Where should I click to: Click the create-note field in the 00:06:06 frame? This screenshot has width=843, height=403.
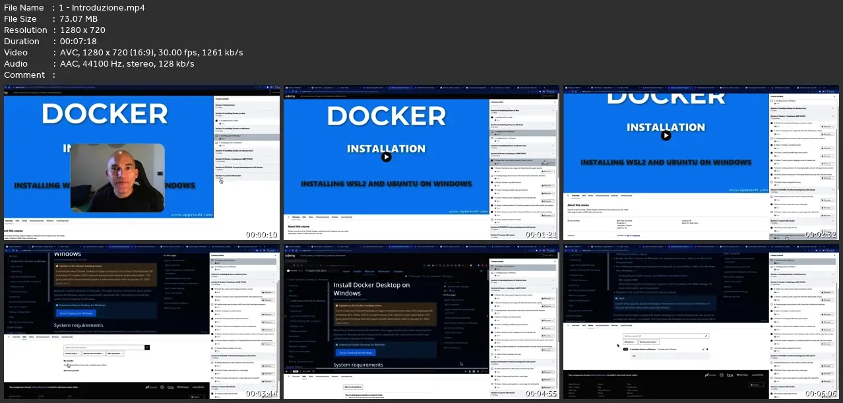[666, 335]
